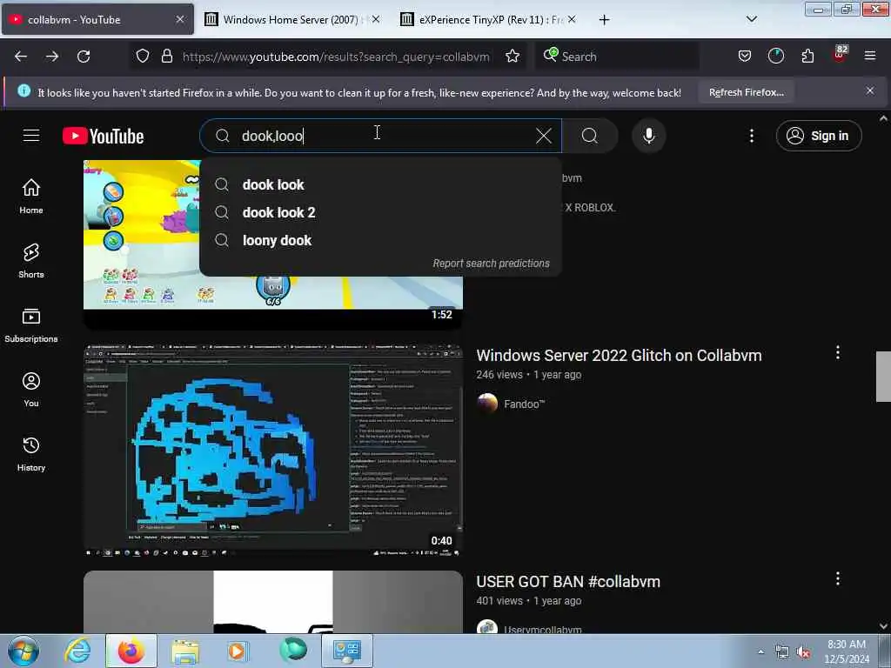Open the Fandoo channel avatar
Screen dimensions: 891x668
pos(487,404)
